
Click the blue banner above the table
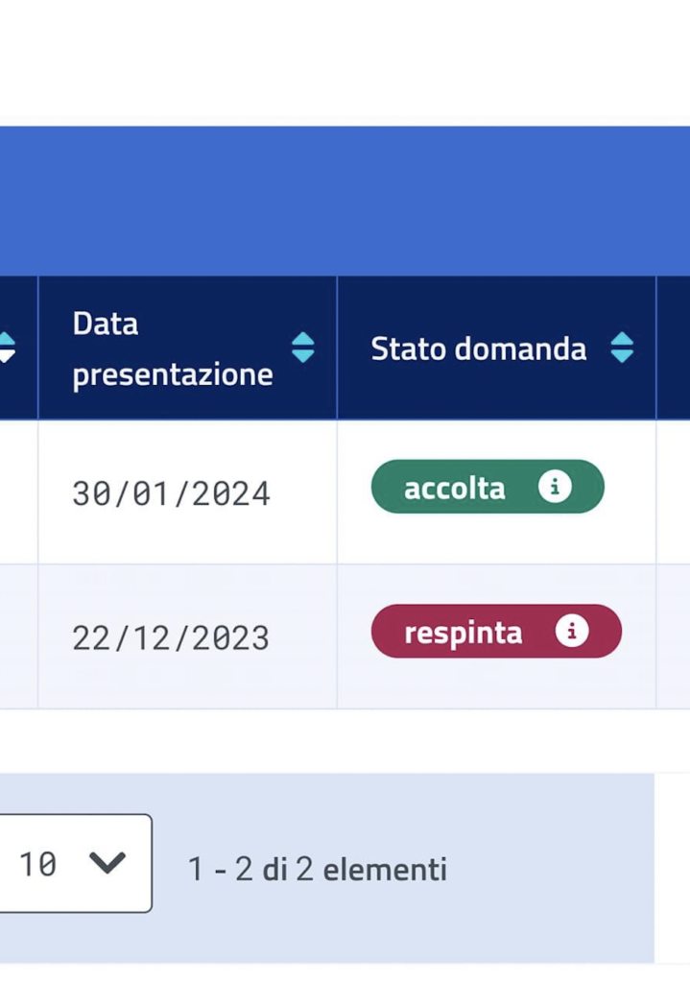345,201
